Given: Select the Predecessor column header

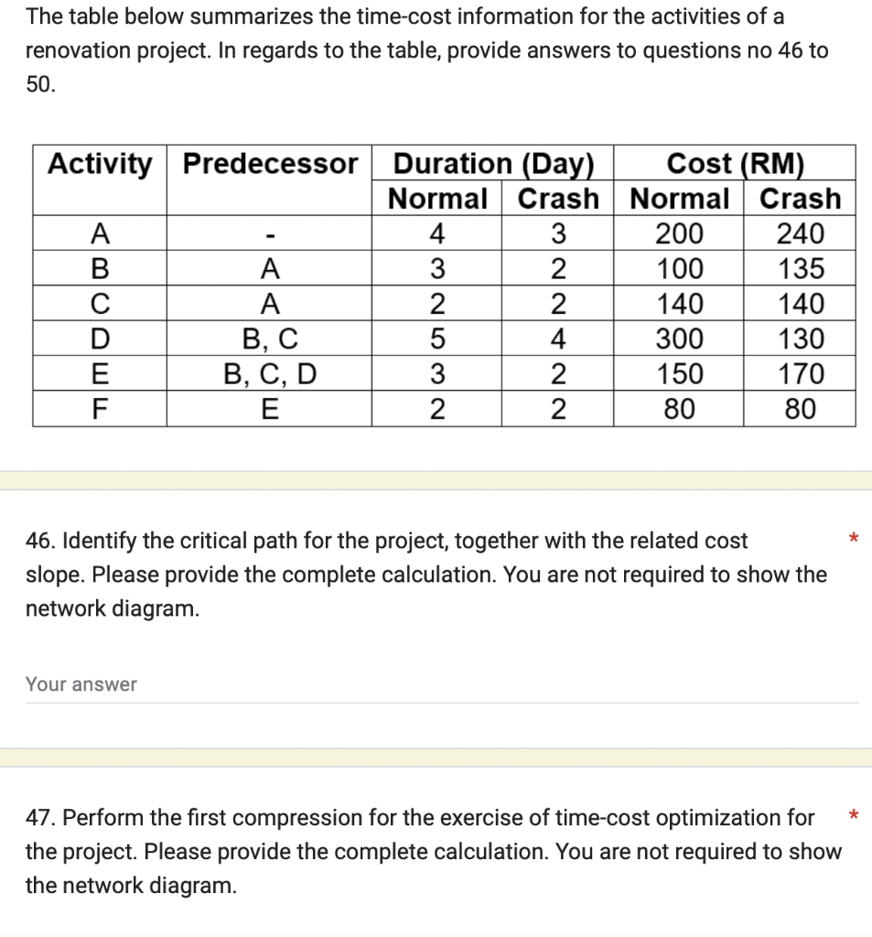Looking at the screenshot, I should [268, 164].
